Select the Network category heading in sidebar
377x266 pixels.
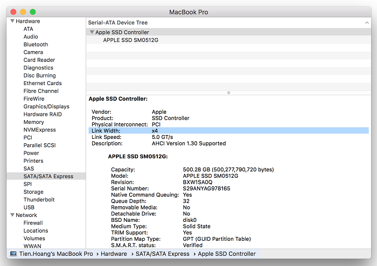click(26, 215)
